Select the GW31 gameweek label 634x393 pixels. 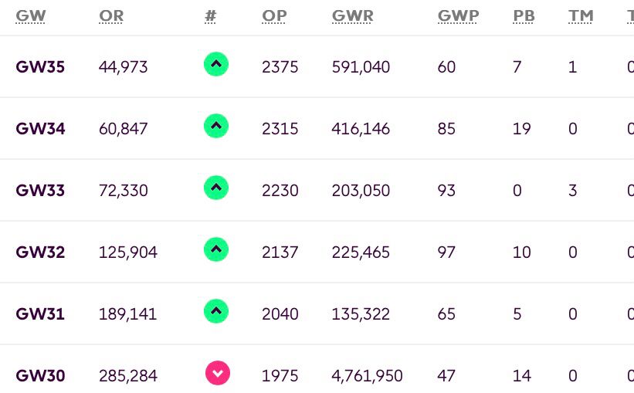pyautogui.click(x=40, y=314)
